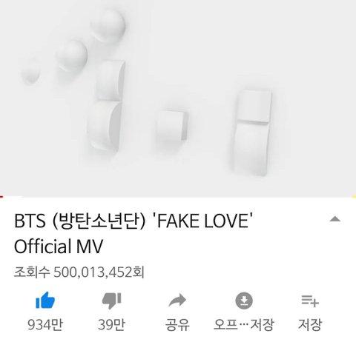Collapse video description with the up arrow
This screenshot has width=356, height=342.
pyautogui.click(x=335, y=219)
